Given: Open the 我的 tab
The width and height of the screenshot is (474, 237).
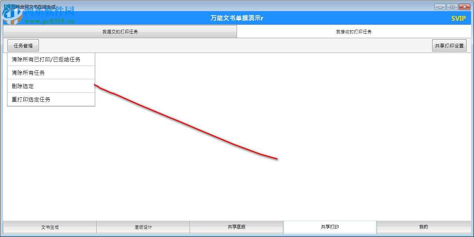Looking at the screenshot, I should (423, 227).
